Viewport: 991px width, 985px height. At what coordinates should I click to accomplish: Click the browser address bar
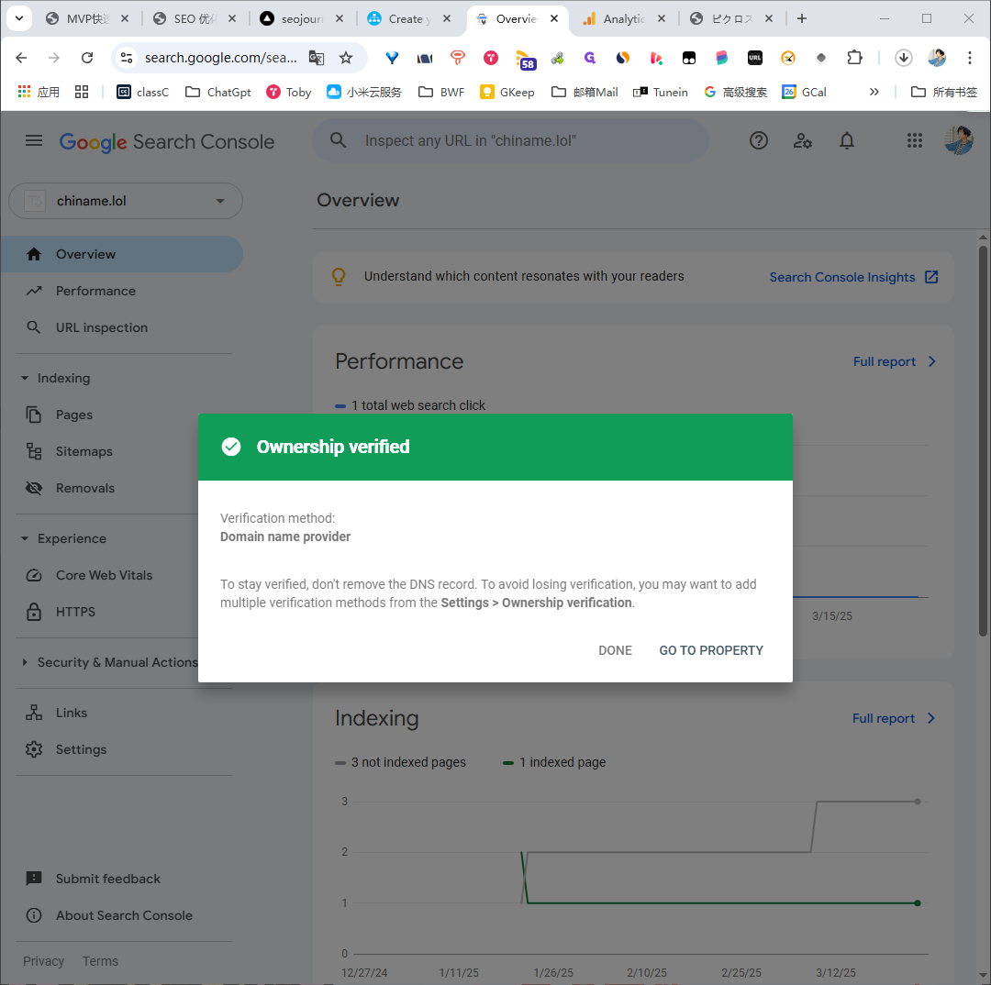[220, 58]
